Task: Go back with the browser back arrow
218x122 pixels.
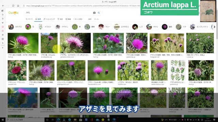Action: pos(3,6)
